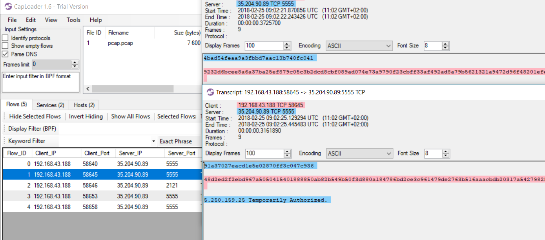
Task: Sort file list by File ID header
Action: pyautogui.click(x=94, y=32)
